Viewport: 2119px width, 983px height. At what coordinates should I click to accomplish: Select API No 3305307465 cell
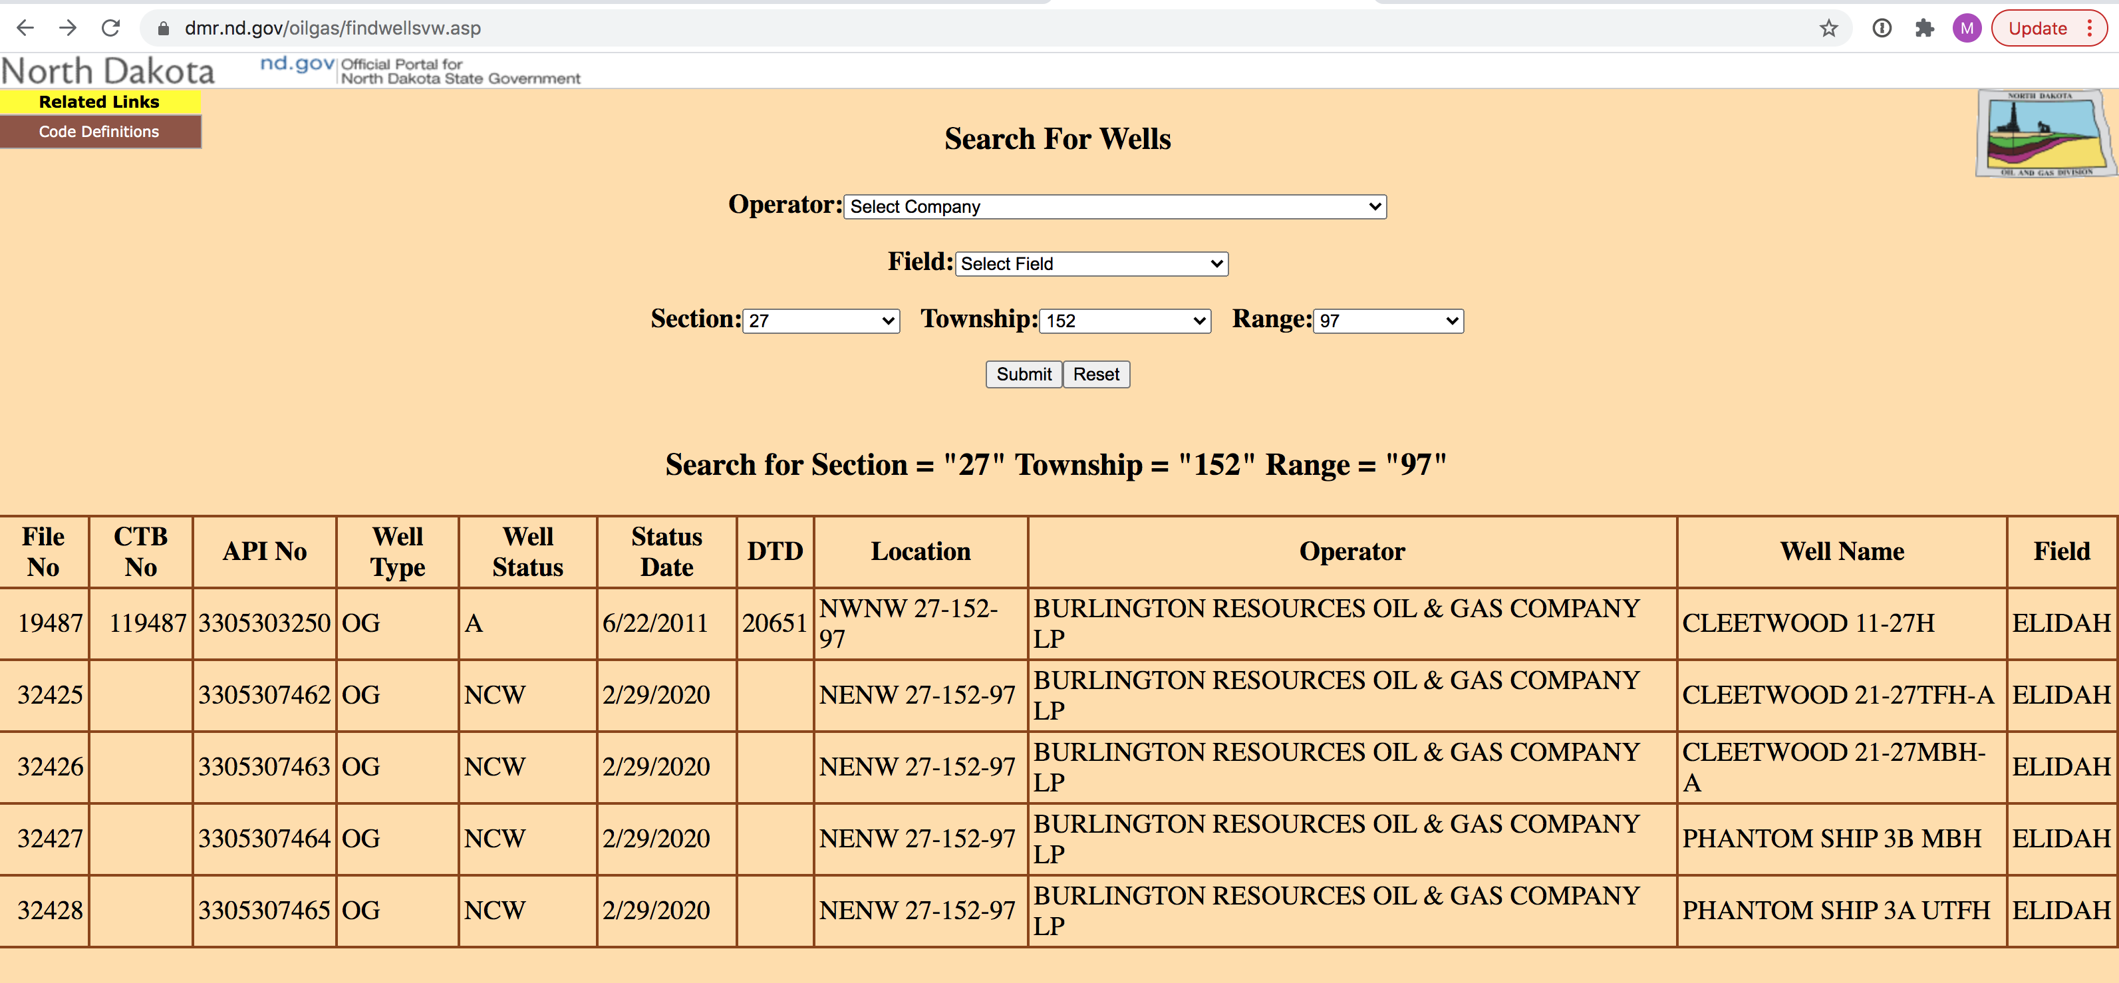pos(264,911)
